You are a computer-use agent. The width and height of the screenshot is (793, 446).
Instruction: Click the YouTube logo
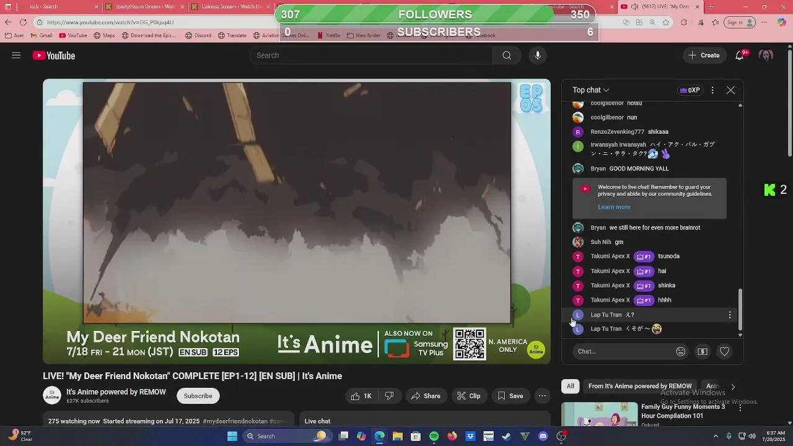coord(54,56)
